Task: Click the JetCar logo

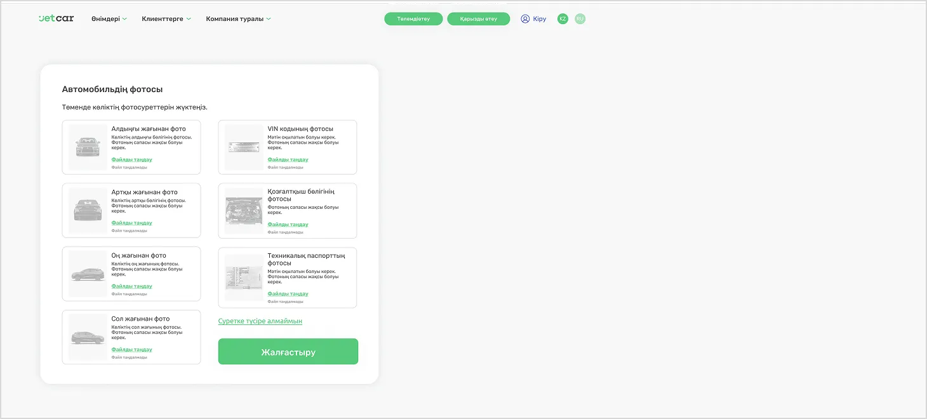Action: (56, 18)
